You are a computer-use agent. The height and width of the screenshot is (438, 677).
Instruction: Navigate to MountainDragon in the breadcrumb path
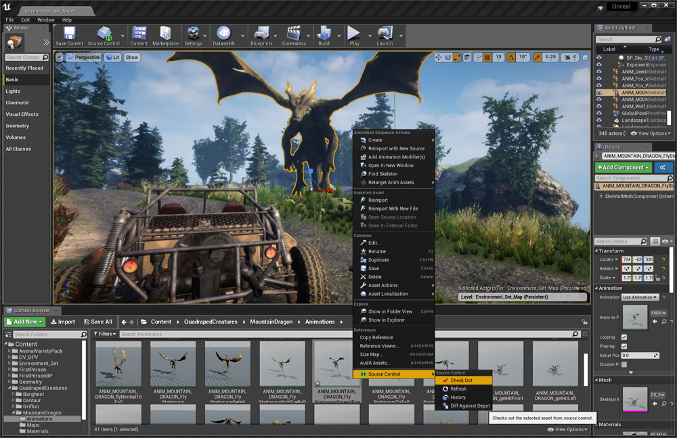coord(271,322)
